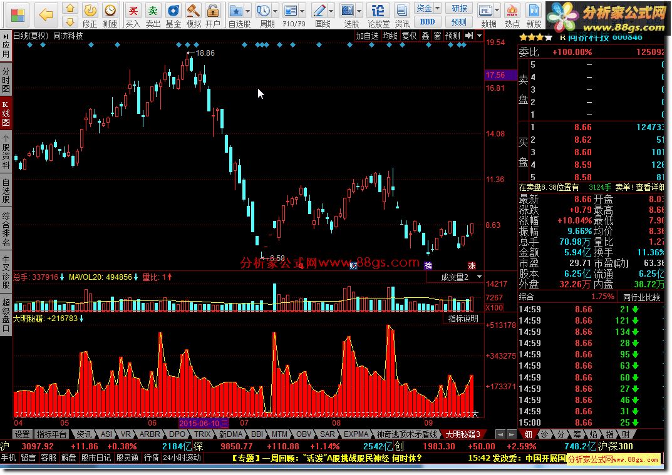672x475 pixels.
Task: Open the 基金 fund icon
Action: [x=173, y=16]
